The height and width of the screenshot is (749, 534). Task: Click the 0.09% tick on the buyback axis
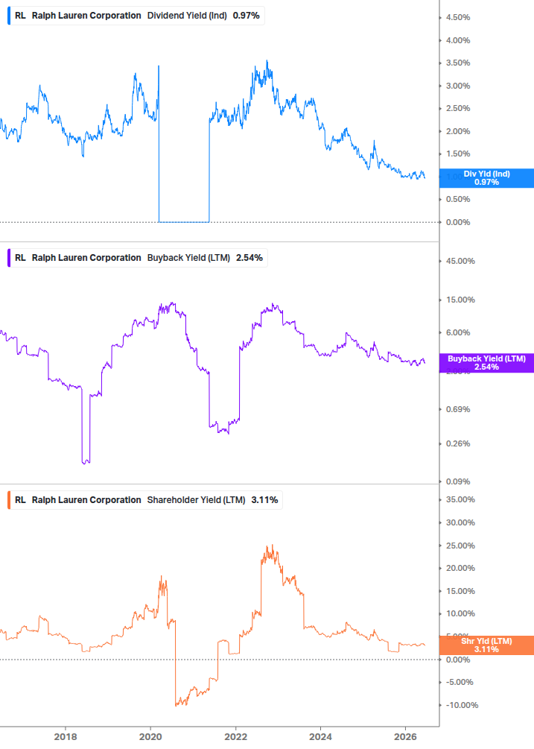coord(457,481)
